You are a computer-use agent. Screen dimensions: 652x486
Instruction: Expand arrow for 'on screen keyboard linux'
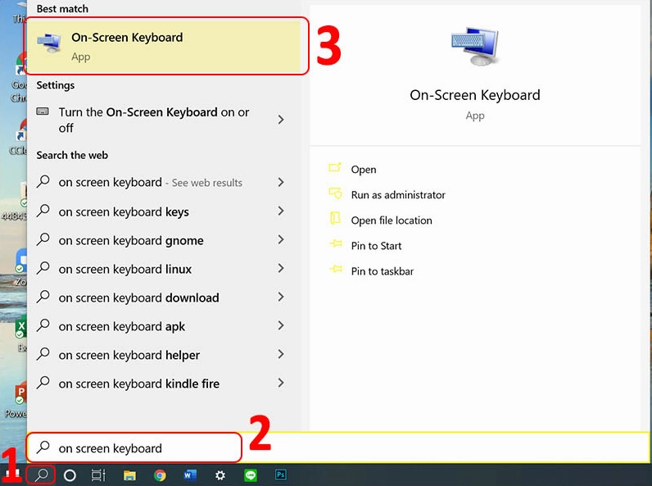(281, 269)
